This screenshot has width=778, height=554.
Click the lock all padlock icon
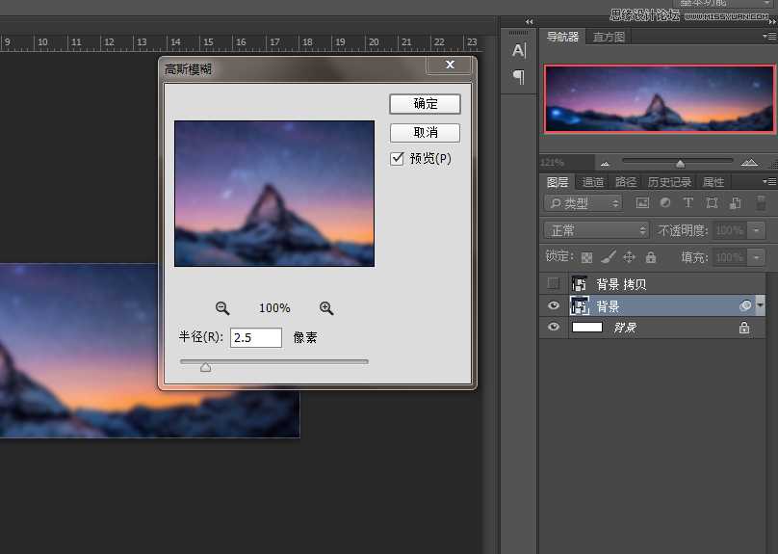coord(651,257)
